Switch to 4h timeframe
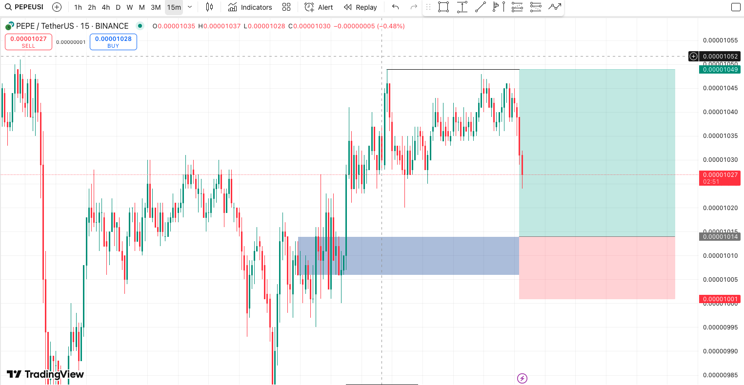Viewport: 744px width, 385px height. click(106, 7)
